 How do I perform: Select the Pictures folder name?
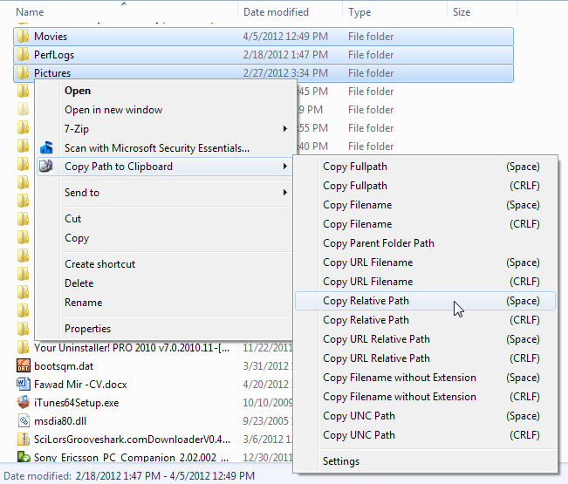[x=52, y=72]
